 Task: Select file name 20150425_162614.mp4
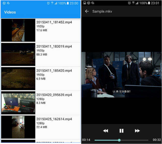click(x=54, y=119)
